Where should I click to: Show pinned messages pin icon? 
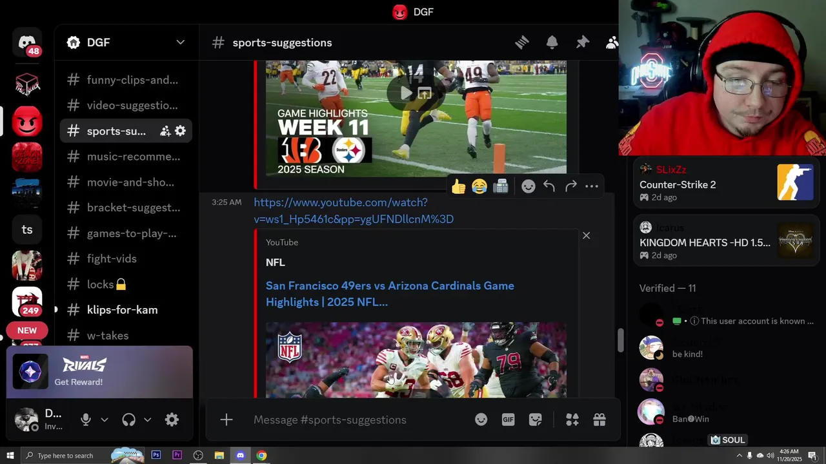coord(583,43)
